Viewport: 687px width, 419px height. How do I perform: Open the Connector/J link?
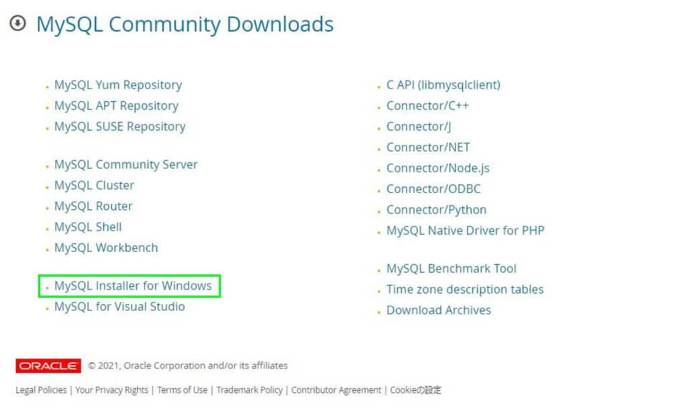pos(419,127)
